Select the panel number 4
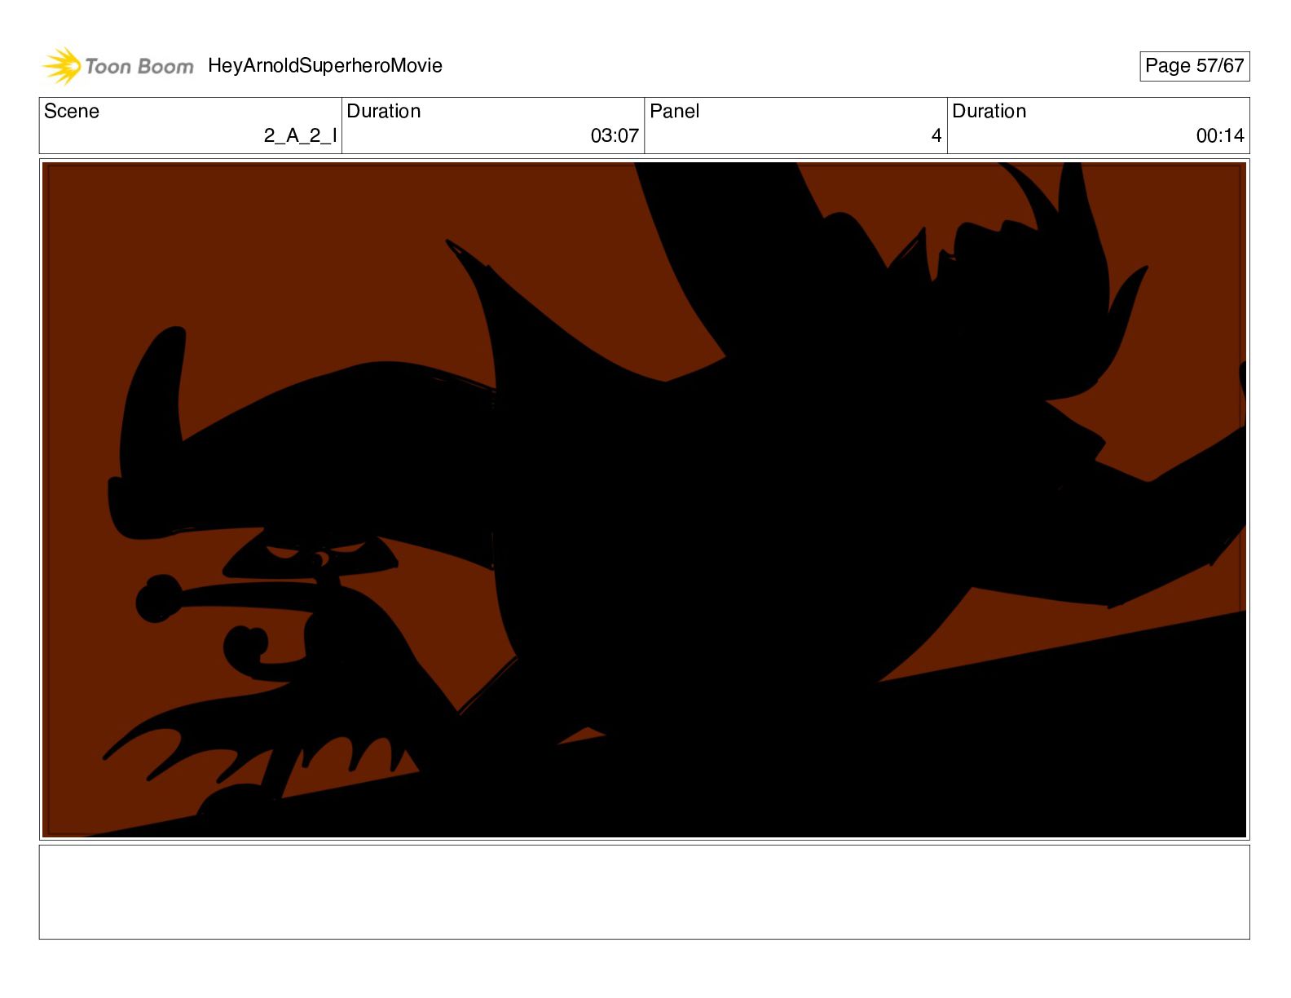 tap(936, 135)
